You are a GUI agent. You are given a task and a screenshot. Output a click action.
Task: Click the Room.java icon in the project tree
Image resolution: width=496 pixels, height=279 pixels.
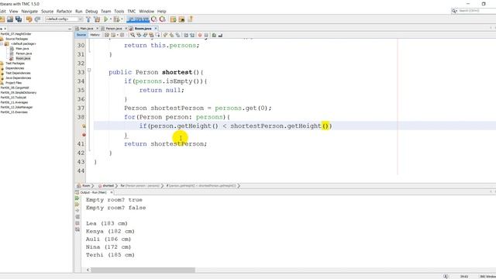coord(12,58)
